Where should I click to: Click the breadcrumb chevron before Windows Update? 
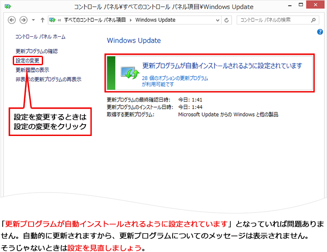pyautogui.click(x=130, y=20)
